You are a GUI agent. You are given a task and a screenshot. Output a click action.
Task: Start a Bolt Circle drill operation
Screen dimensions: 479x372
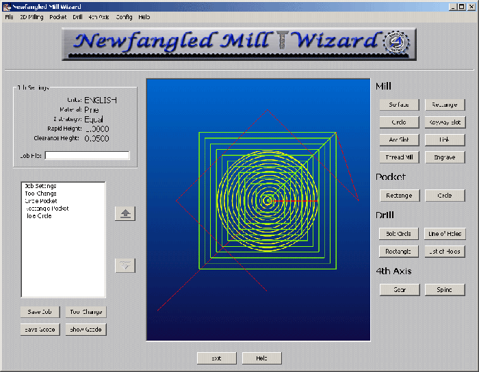tap(399, 234)
